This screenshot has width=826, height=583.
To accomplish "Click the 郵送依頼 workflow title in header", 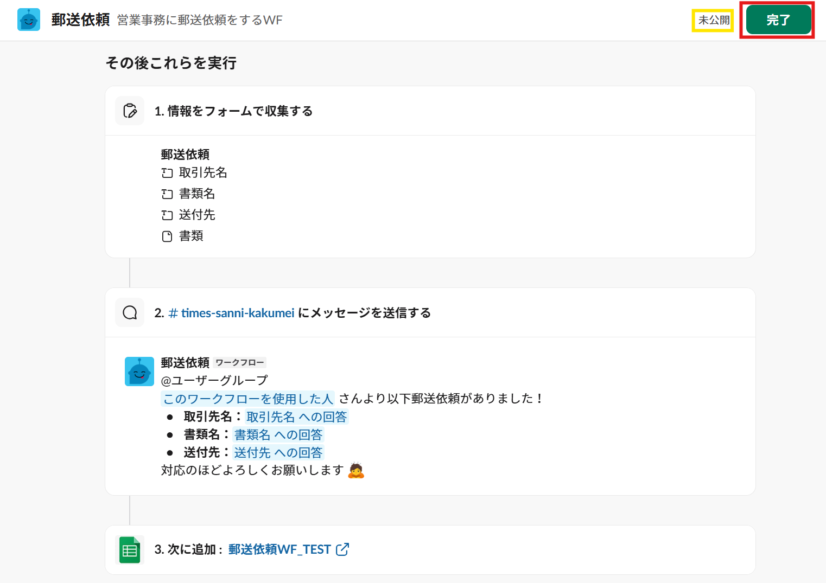I will [80, 20].
